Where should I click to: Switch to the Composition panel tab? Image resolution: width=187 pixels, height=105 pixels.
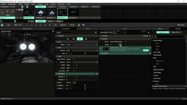[x=66, y=29]
